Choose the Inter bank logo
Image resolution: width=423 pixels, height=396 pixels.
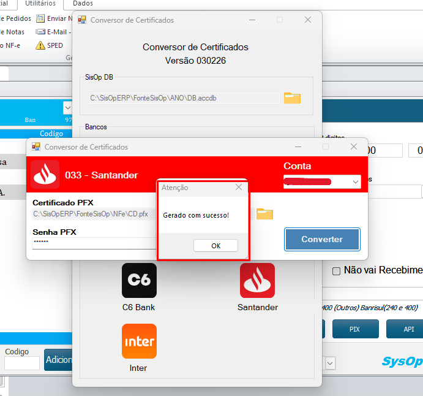point(139,341)
